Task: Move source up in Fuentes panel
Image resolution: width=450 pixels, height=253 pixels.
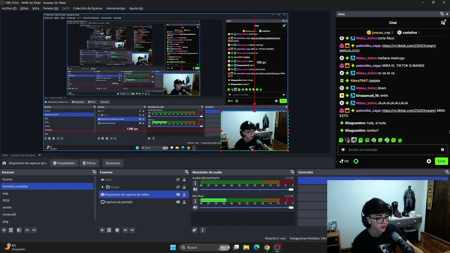Action: click(125, 230)
